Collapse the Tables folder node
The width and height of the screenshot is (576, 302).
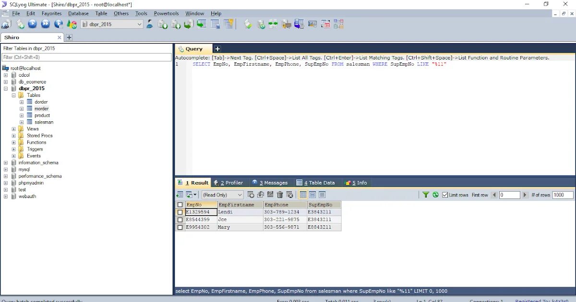pos(14,95)
